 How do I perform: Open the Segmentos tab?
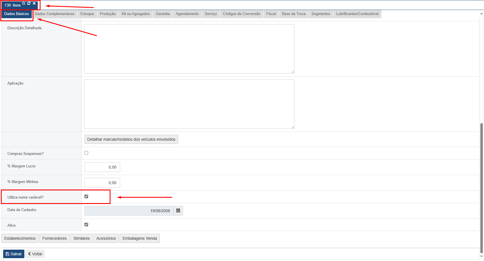(321, 14)
